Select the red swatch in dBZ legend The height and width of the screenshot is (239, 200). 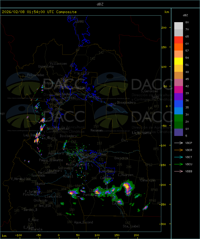pos(179,40)
